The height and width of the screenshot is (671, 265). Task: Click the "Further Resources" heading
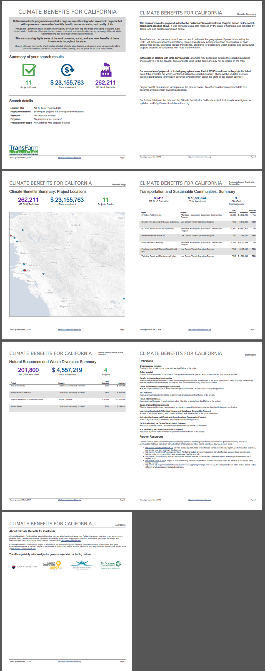(151, 437)
